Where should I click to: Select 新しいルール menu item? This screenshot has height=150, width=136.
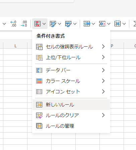tap(71, 105)
